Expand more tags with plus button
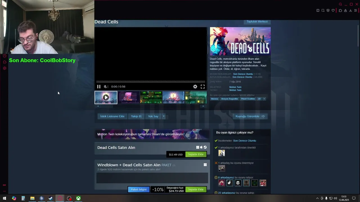The image size is (360, 202). pyautogui.click(x=264, y=99)
